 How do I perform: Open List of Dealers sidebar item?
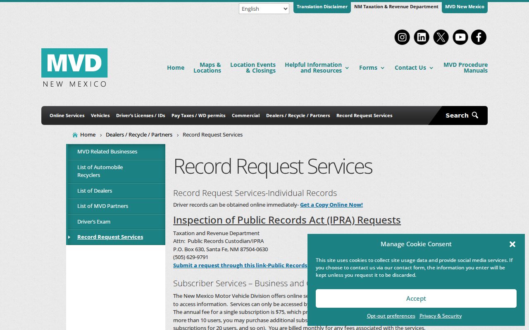[116, 191]
